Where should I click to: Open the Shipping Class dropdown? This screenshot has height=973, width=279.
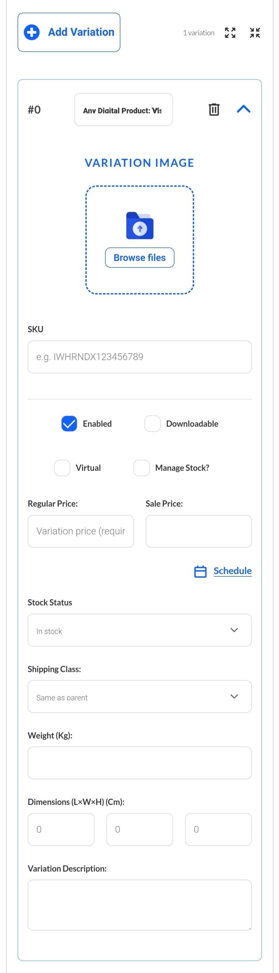click(x=139, y=697)
